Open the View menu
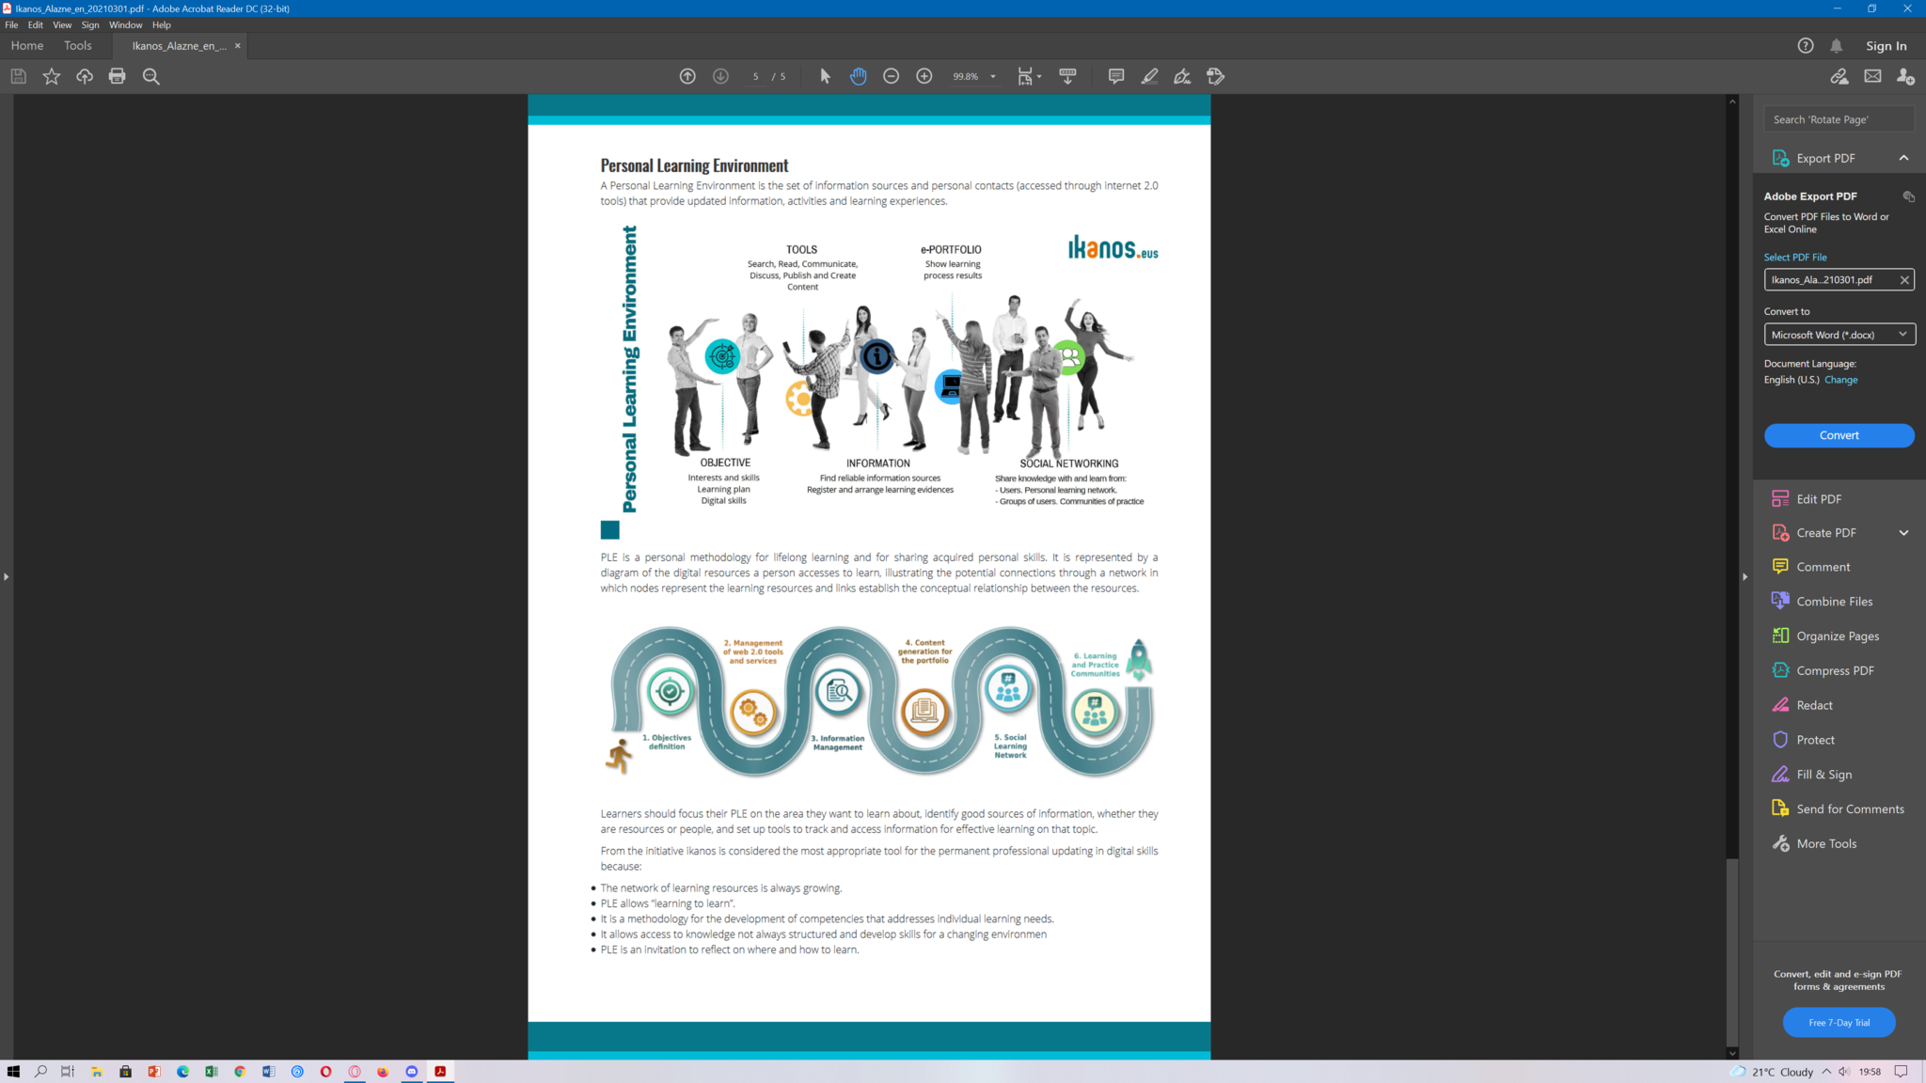This screenshot has width=1926, height=1083. (62, 25)
